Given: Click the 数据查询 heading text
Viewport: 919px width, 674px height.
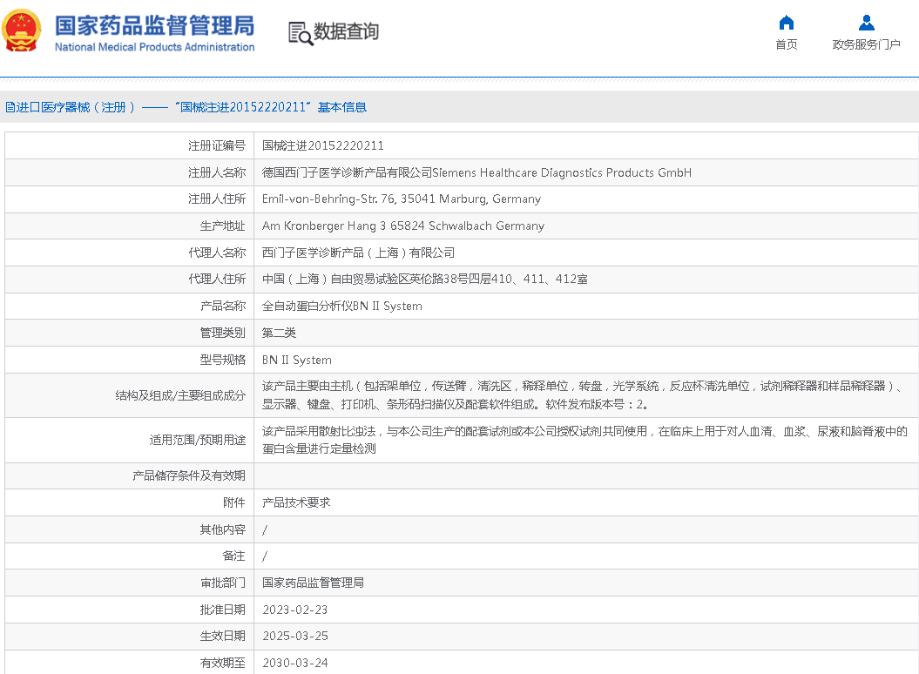Looking at the screenshot, I should (346, 32).
